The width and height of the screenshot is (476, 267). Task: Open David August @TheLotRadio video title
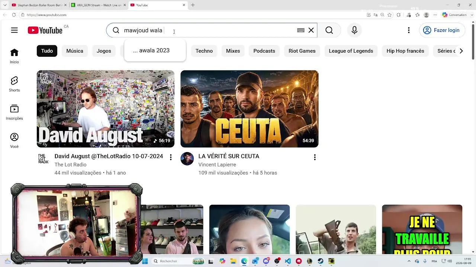tap(109, 156)
